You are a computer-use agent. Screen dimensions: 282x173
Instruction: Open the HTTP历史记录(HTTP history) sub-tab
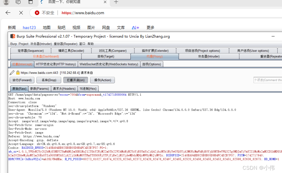[56, 64]
